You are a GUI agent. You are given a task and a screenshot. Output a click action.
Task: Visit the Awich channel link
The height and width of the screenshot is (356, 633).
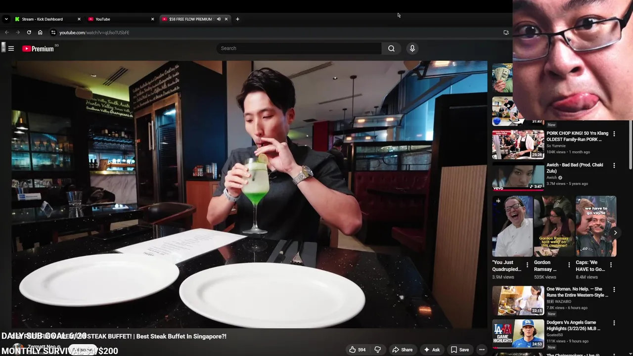click(x=551, y=178)
